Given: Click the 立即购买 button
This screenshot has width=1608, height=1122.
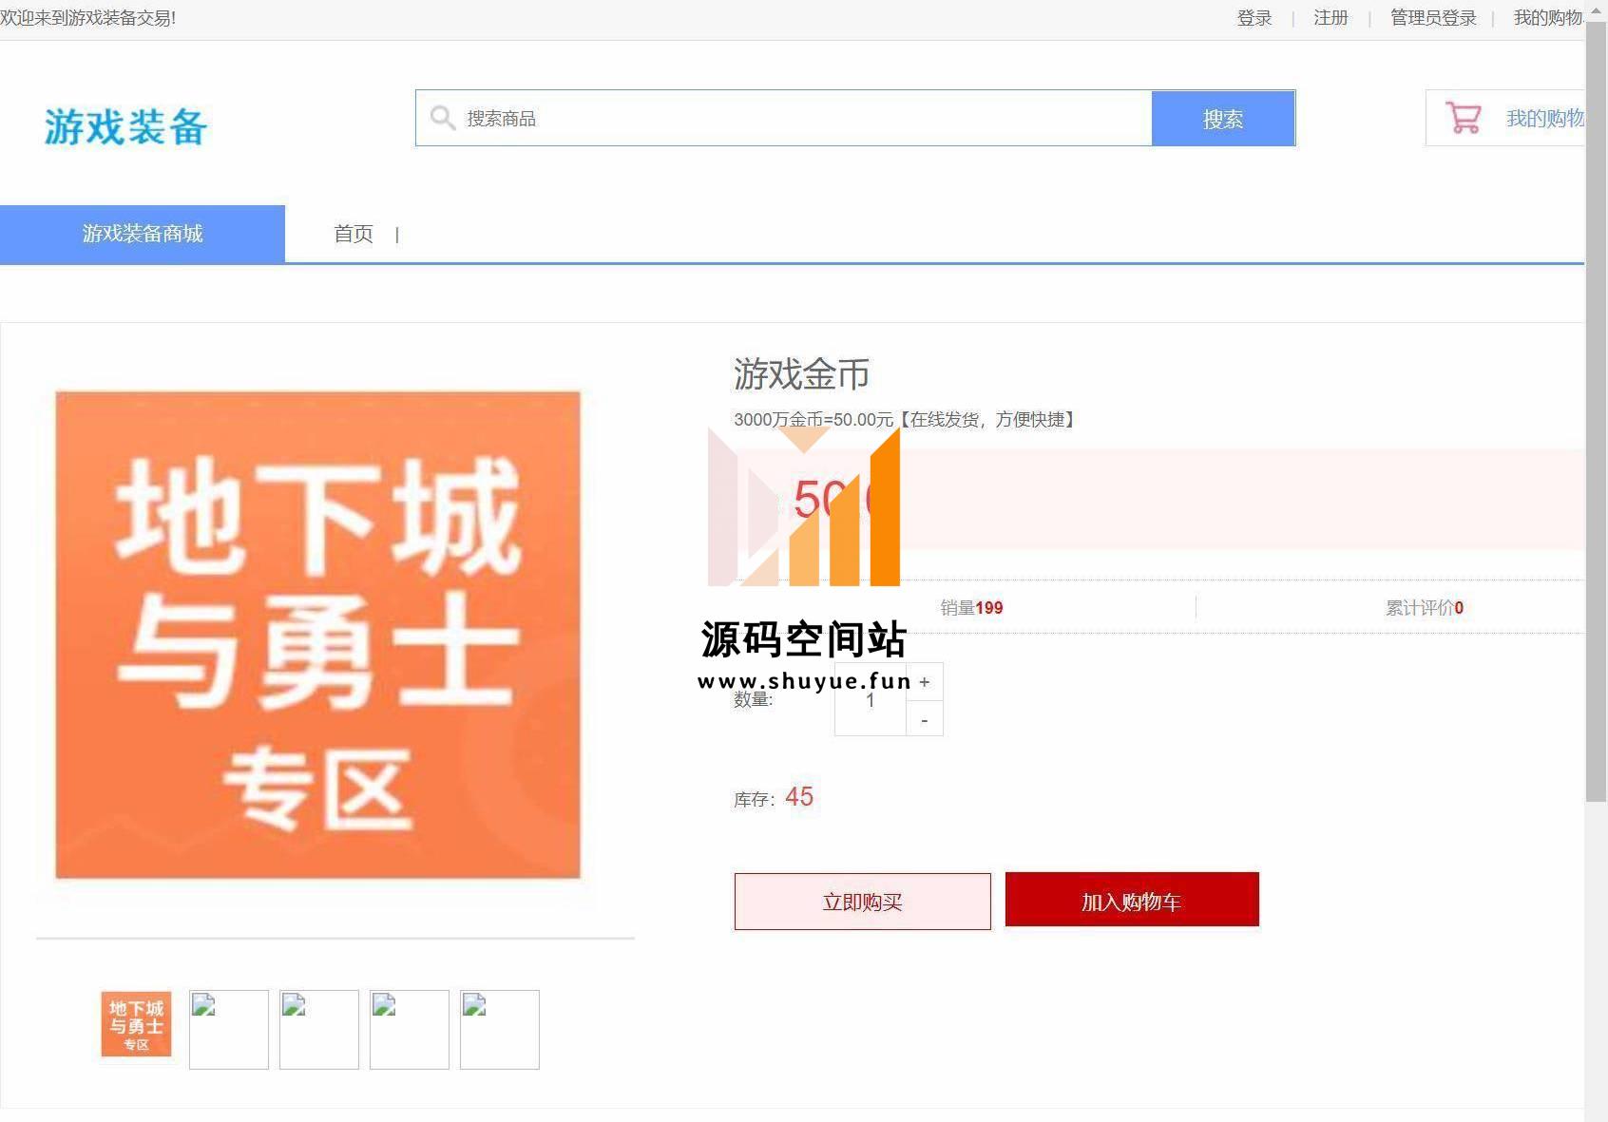Looking at the screenshot, I should click(x=862, y=902).
